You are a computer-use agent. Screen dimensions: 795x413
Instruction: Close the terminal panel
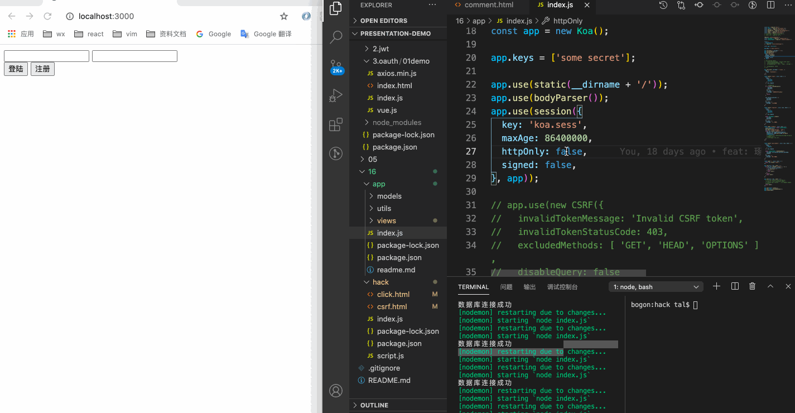pos(788,286)
